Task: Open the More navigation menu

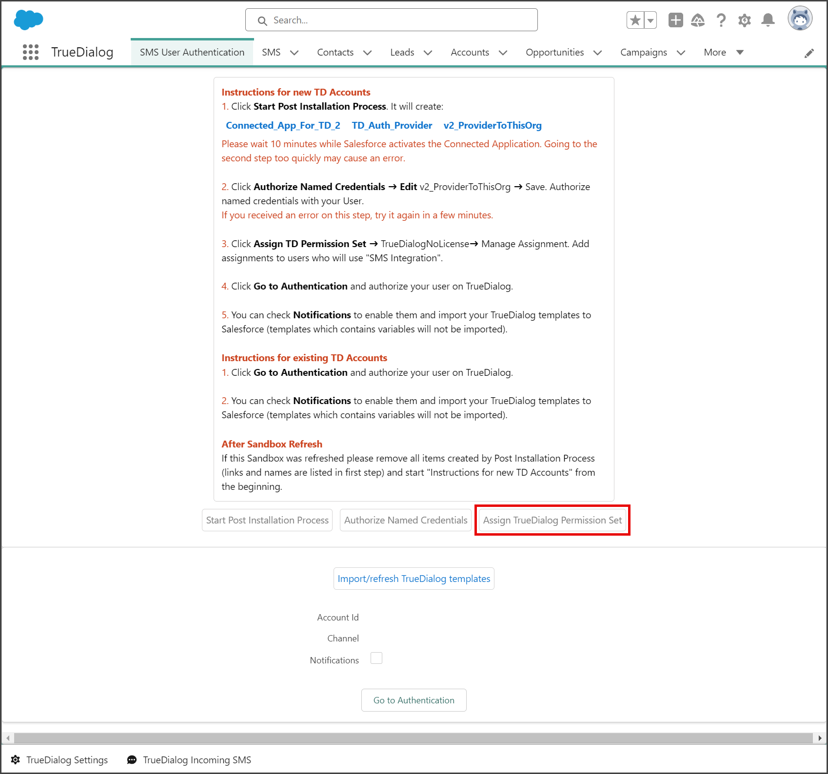Action: [724, 52]
